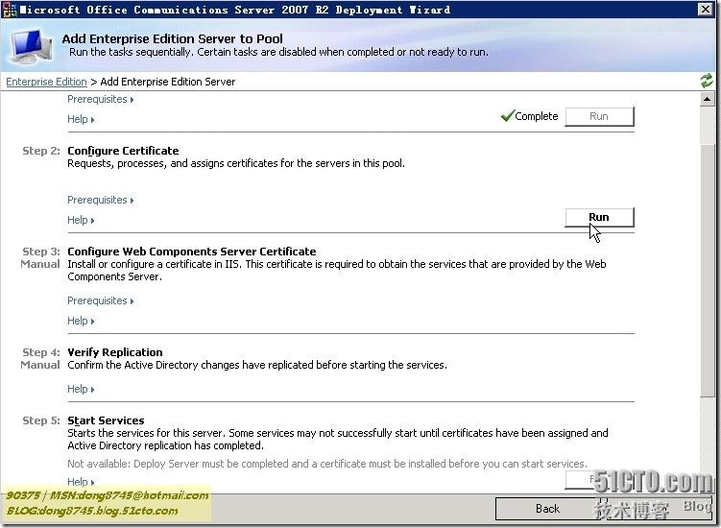Screen dimensions: 721x528
Task: Expand Help under Start Services
Action: tap(81, 482)
